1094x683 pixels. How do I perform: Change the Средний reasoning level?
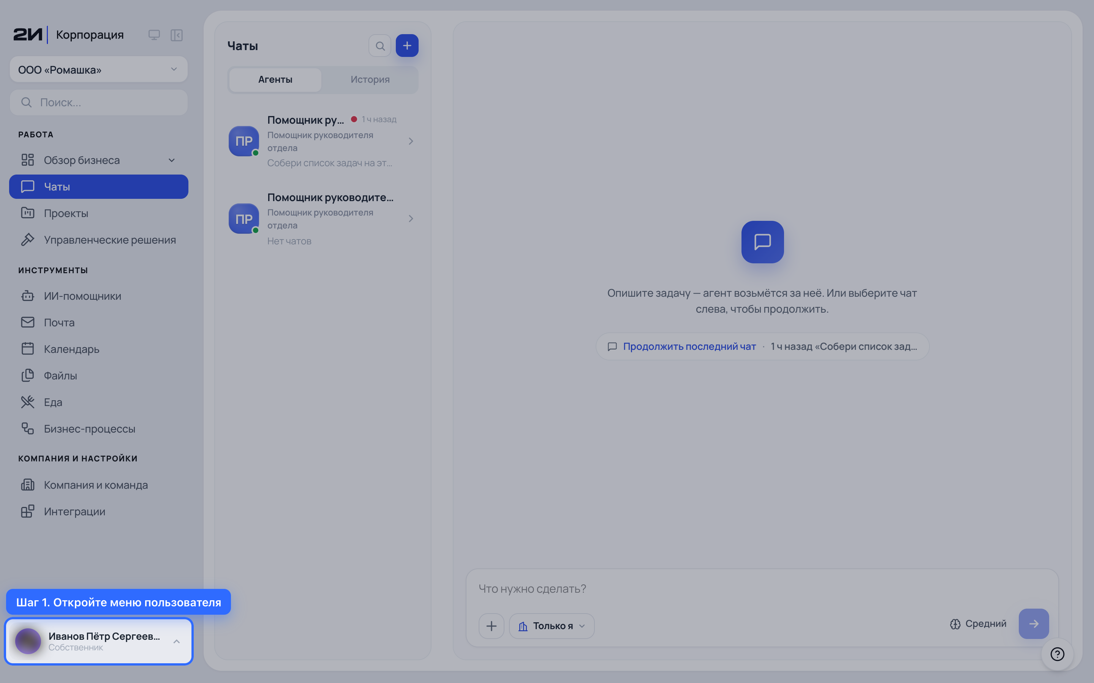(978, 624)
